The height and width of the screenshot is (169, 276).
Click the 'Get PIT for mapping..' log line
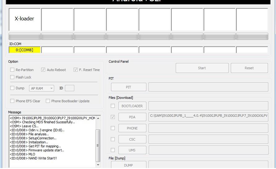pos(35,146)
